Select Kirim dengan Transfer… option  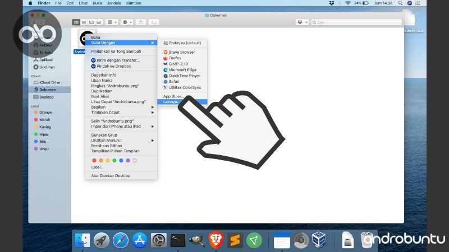[x=121, y=60]
